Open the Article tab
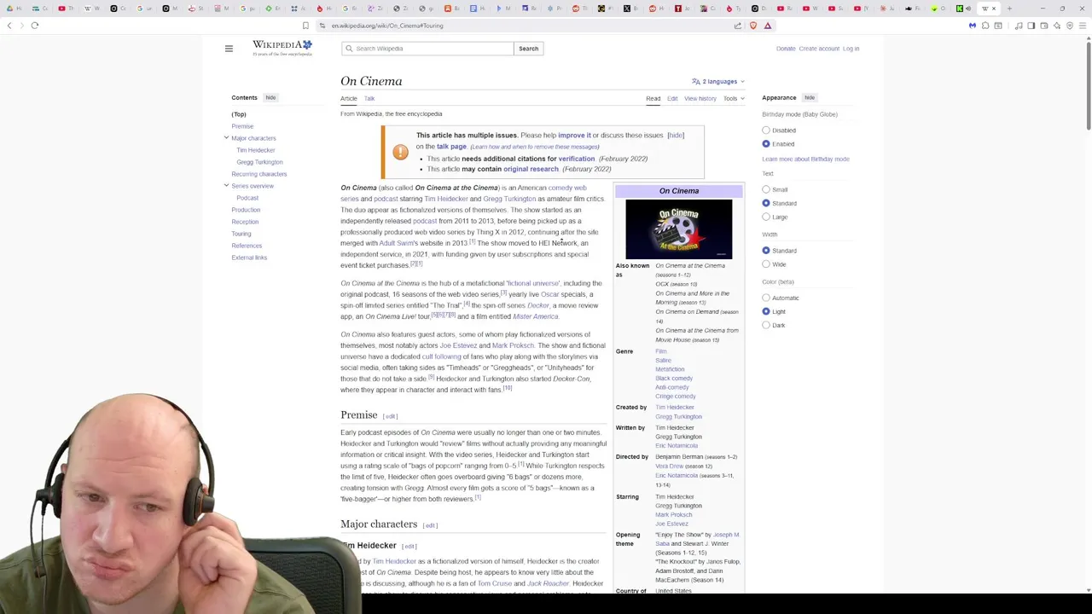The image size is (1092, 614). (x=349, y=99)
